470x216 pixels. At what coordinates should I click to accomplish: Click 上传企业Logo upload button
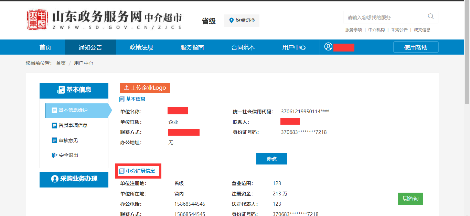(x=145, y=88)
